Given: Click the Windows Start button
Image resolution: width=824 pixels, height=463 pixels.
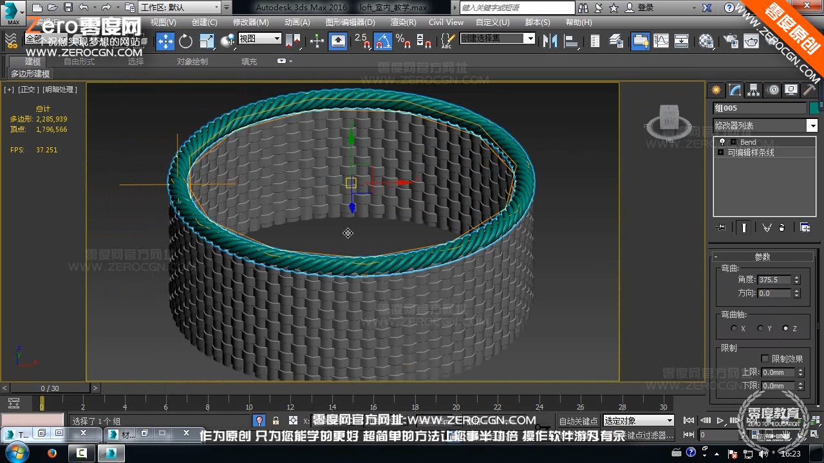Looking at the screenshot, I should tap(17, 453).
